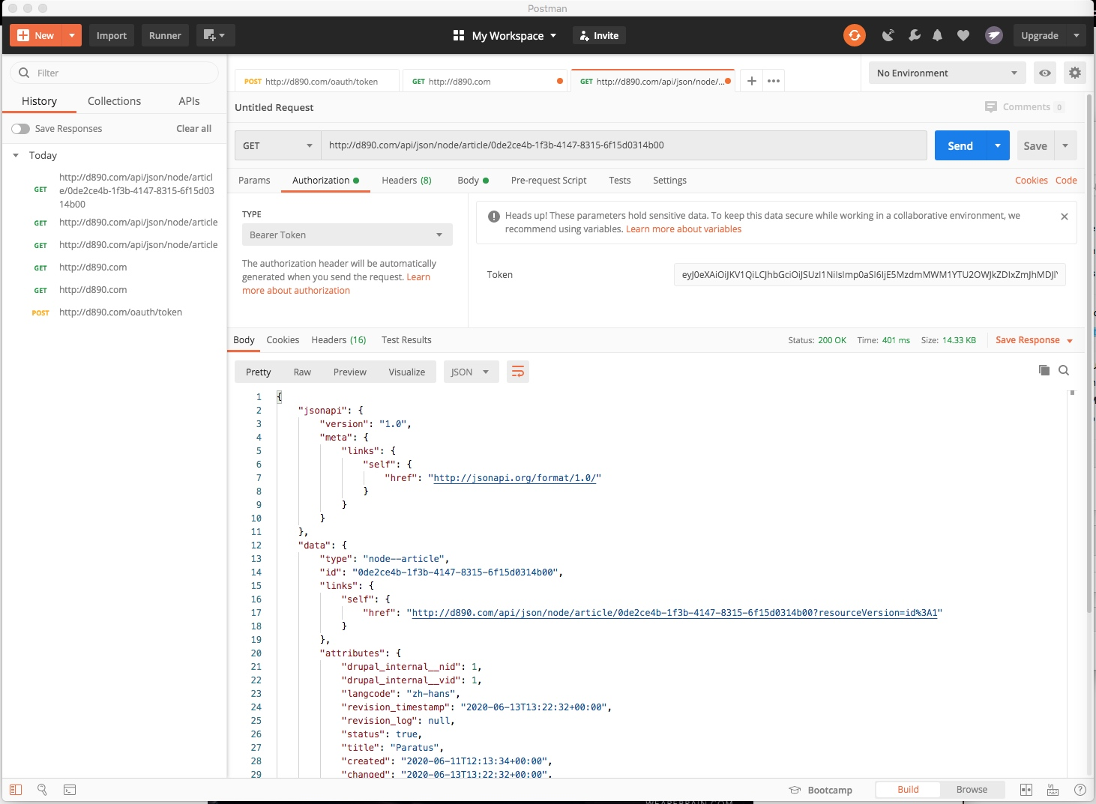Open the help question mark icon
The height and width of the screenshot is (804, 1096).
coord(1080,790)
